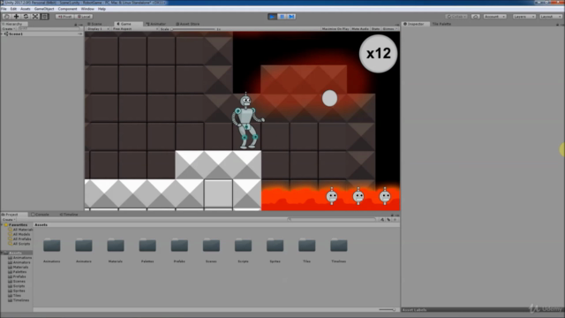Open the Palettes folder thumbnail
Image resolution: width=565 pixels, height=318 pixels.
147,246
